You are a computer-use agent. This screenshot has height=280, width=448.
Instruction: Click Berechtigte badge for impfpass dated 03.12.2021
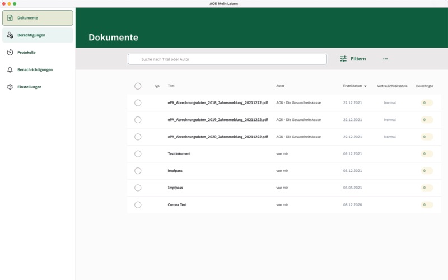tap(427, 171)
